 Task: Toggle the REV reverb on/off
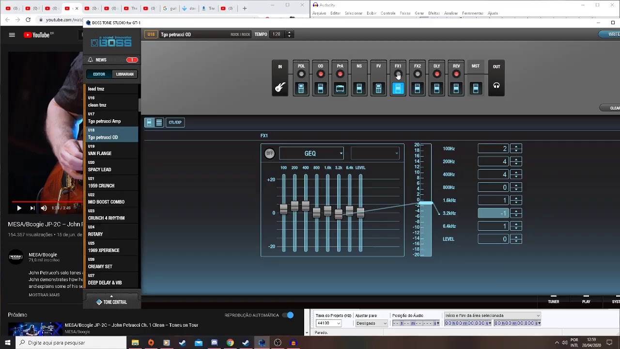[x=456, y=74]
